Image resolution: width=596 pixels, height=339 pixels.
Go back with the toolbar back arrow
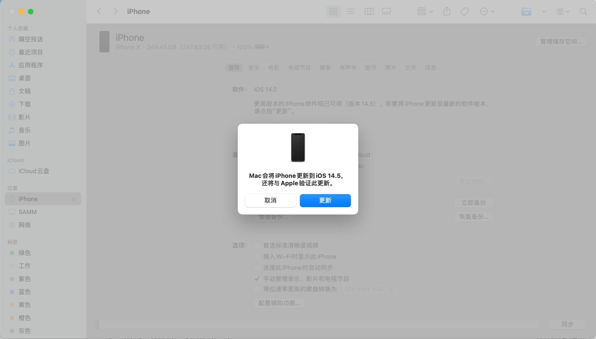[x=99, y=12]
